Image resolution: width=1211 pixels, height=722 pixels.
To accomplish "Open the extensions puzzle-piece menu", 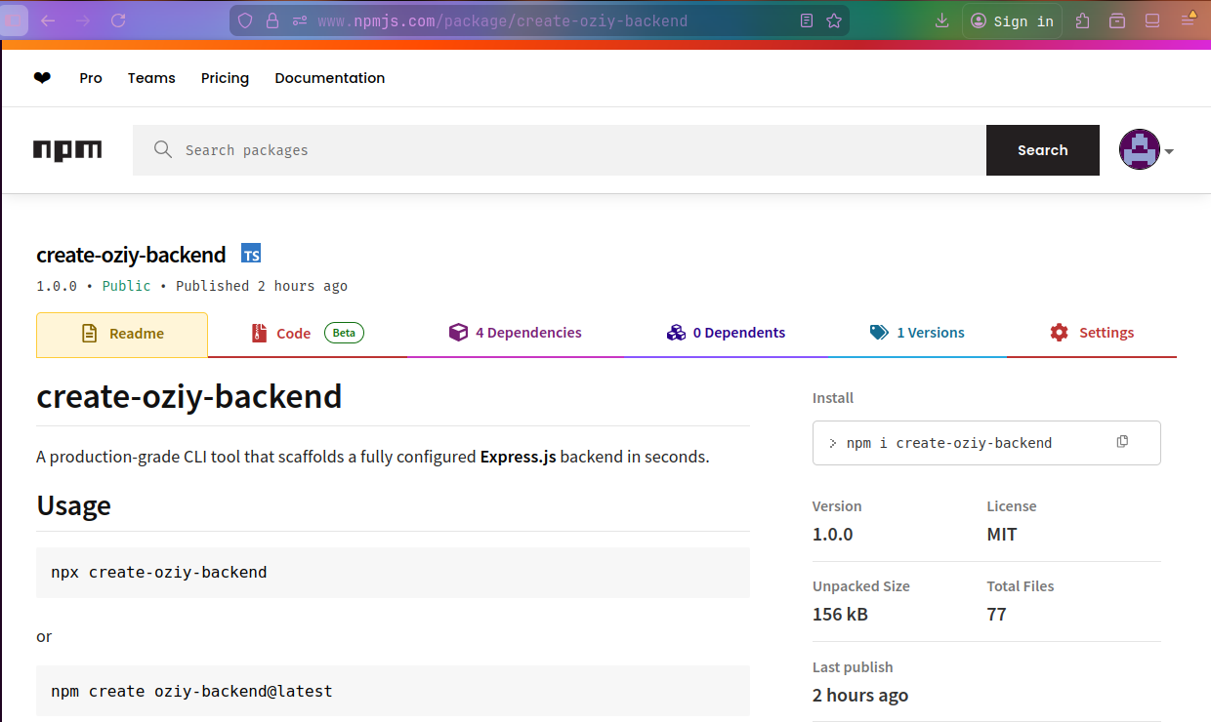I will [1082, 20].
